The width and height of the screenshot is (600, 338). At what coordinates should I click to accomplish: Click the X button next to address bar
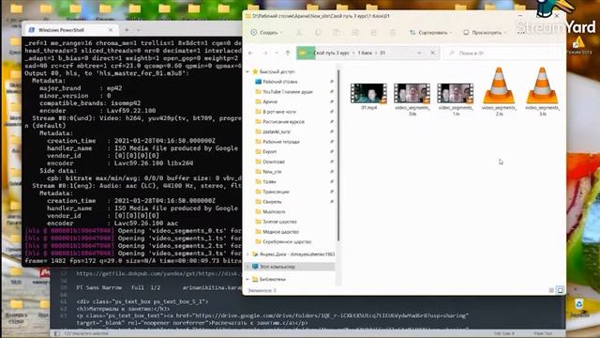click(433, 53)
